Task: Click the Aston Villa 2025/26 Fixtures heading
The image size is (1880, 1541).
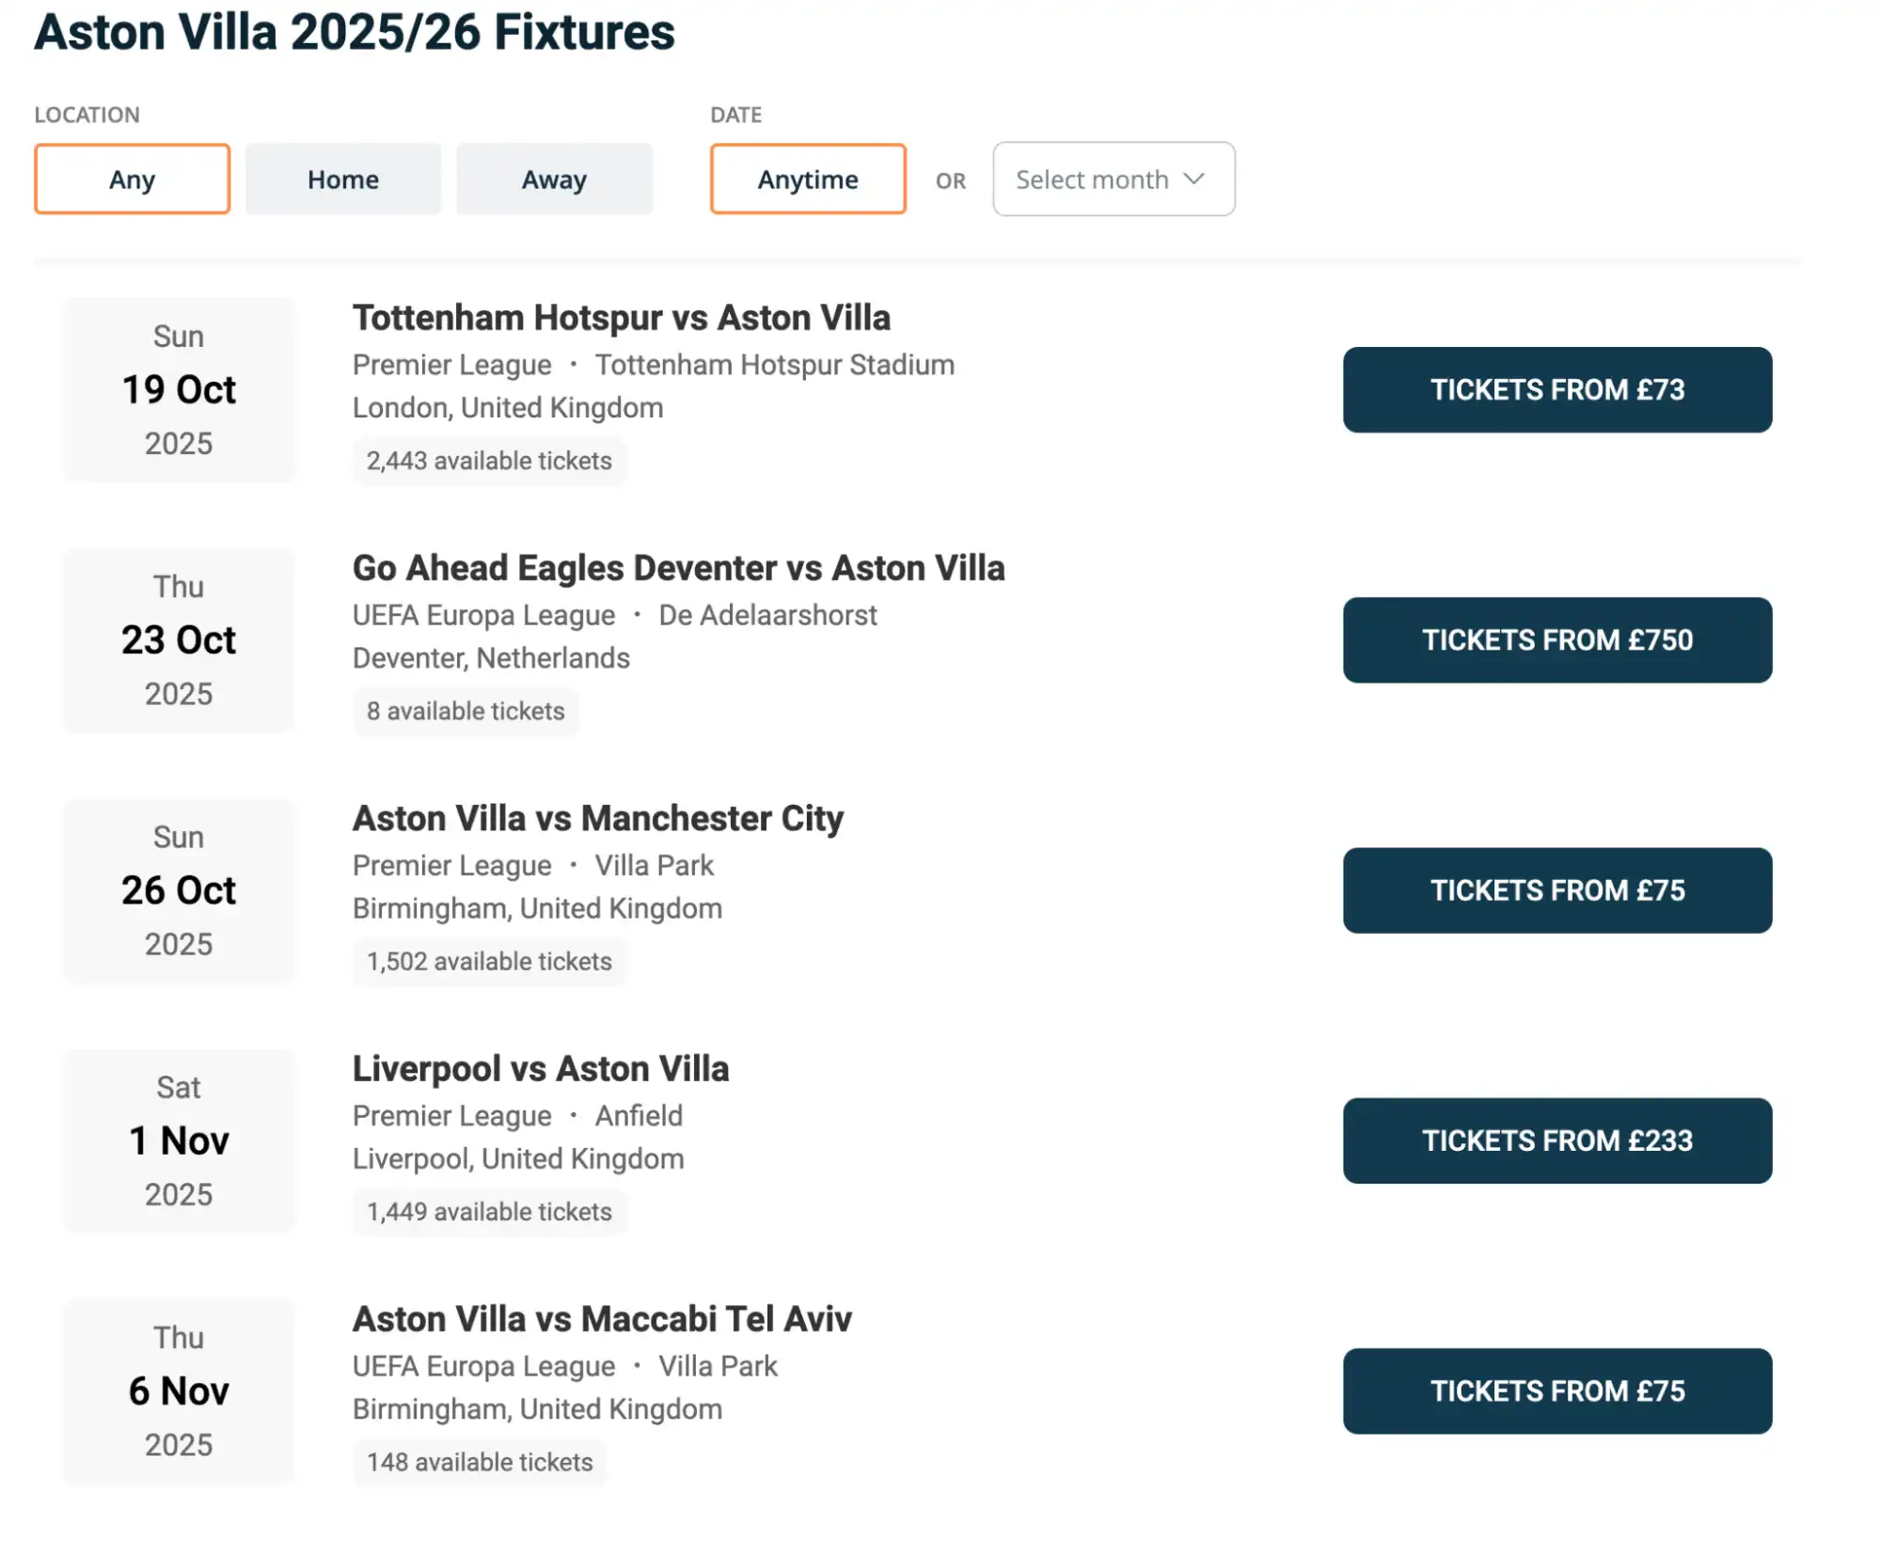Action: click(x=354, y=33)
